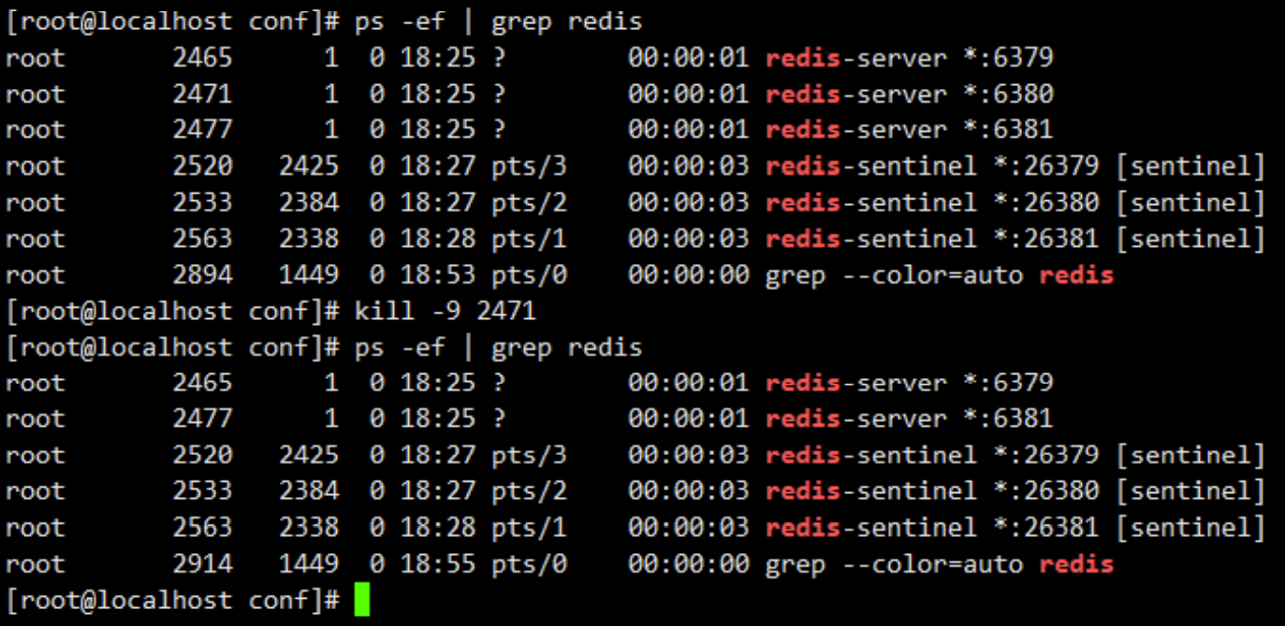Screen dimensions: 1285x626
Task: Click PID 2894 of the first grep process
Action: tap(202, 275)
